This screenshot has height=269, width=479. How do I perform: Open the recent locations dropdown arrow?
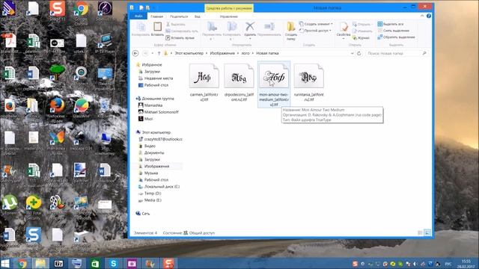click(153, 53)
